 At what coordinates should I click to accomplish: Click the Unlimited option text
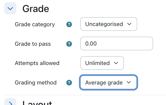pos(97,63)
